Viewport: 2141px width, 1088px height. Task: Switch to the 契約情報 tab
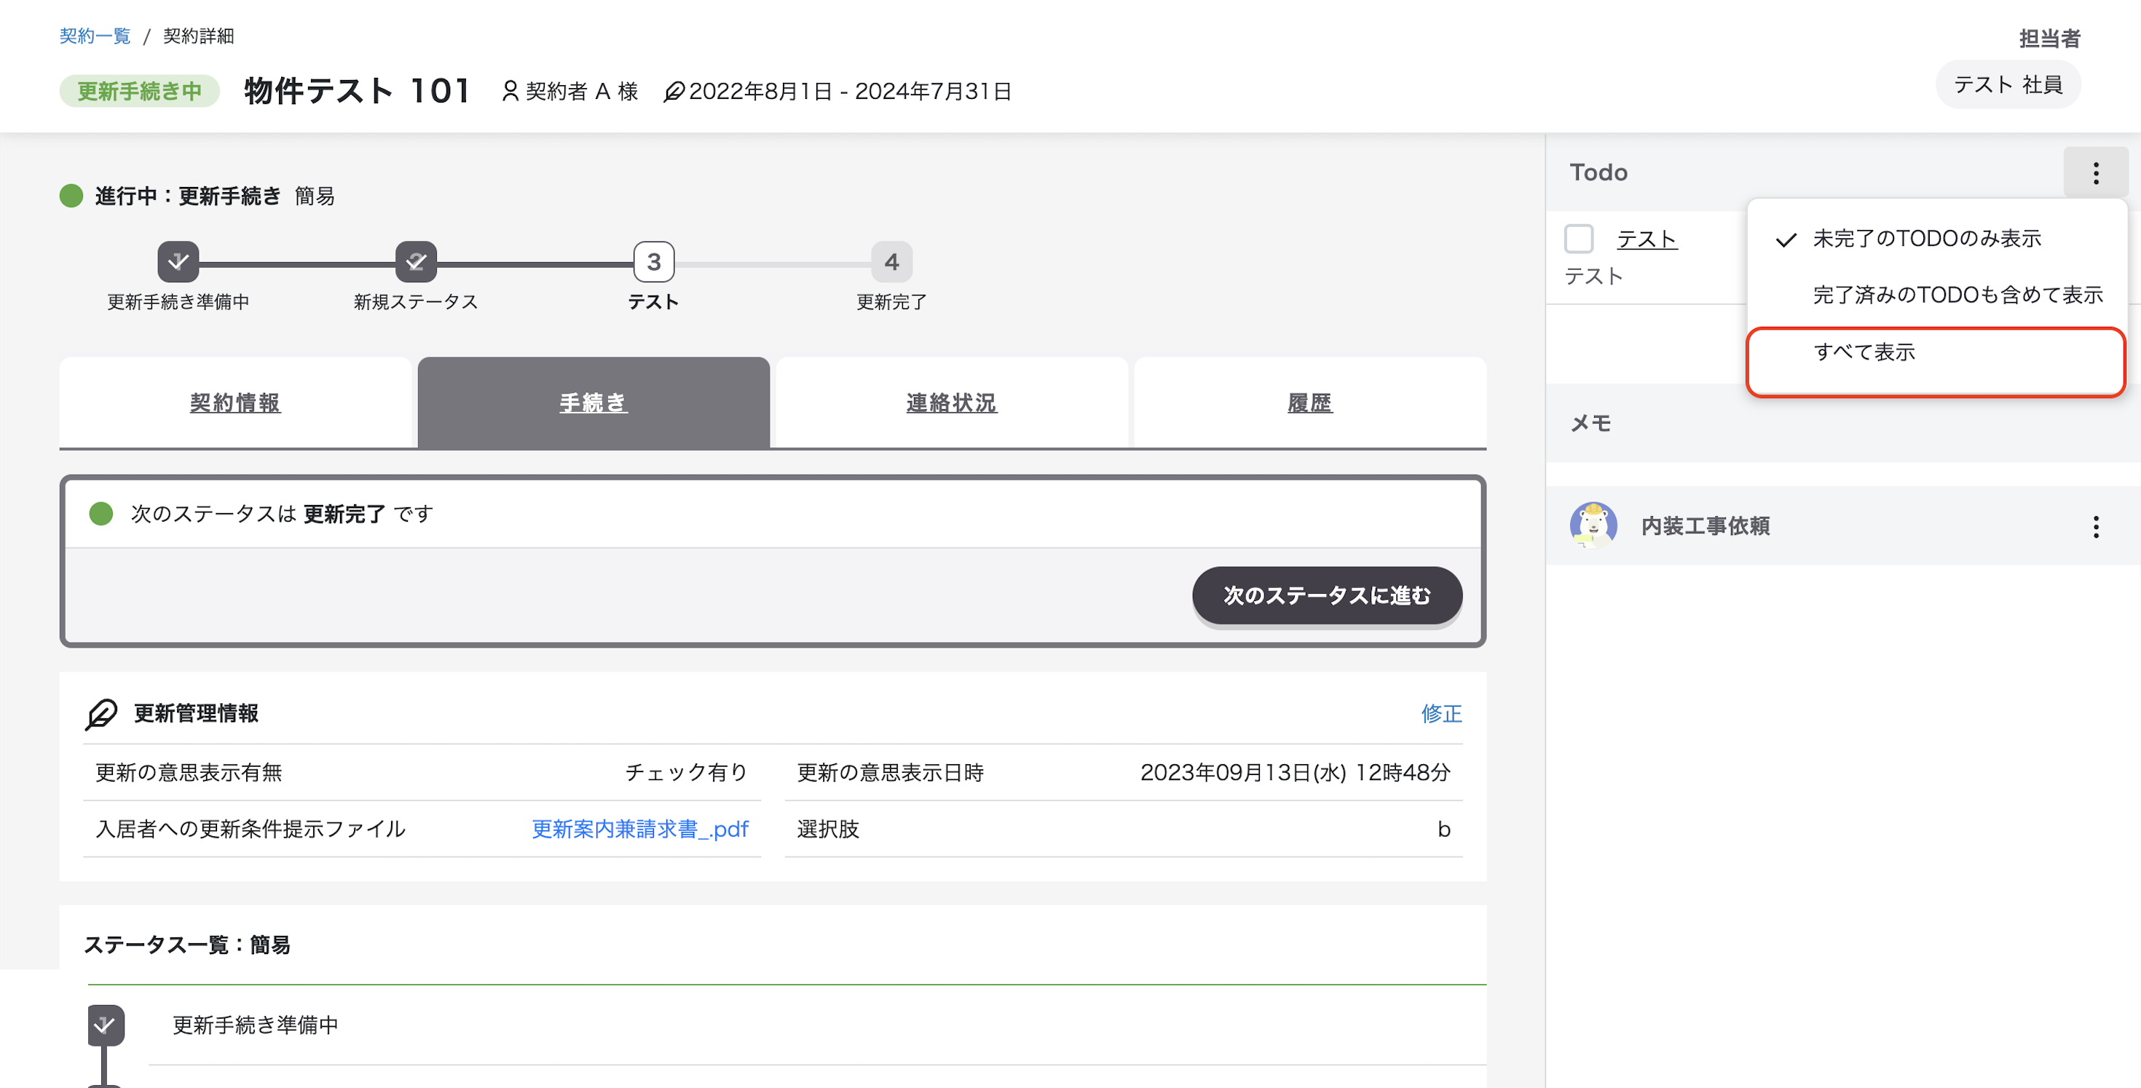[x=235, y=402]
